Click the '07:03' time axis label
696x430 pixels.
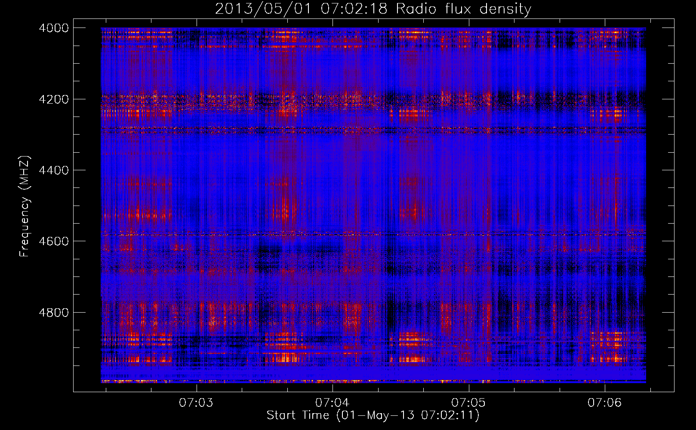pyautogui.click(x=196, y=402)
